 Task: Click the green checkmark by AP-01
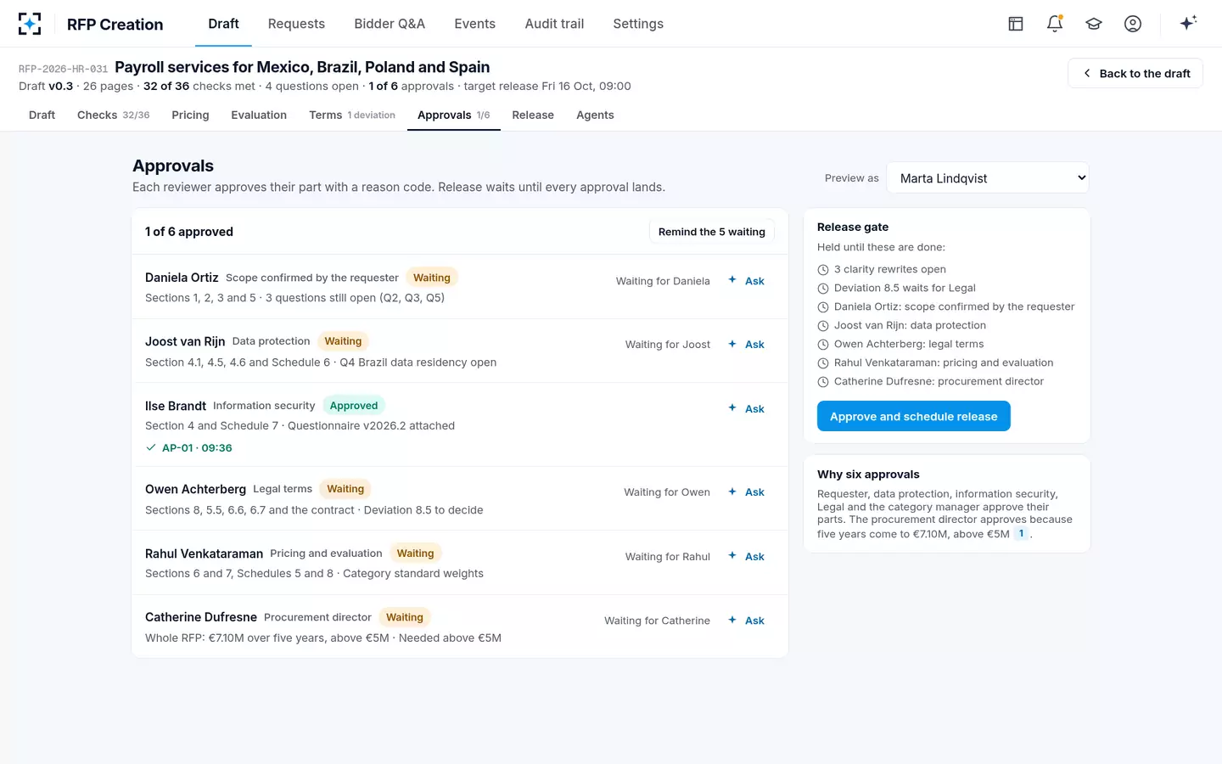coord(151,447)
